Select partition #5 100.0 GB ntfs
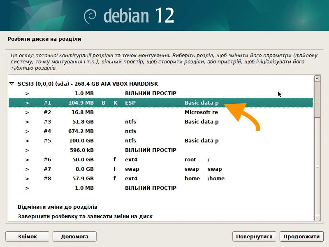The image size is (329, 247). 161,140
